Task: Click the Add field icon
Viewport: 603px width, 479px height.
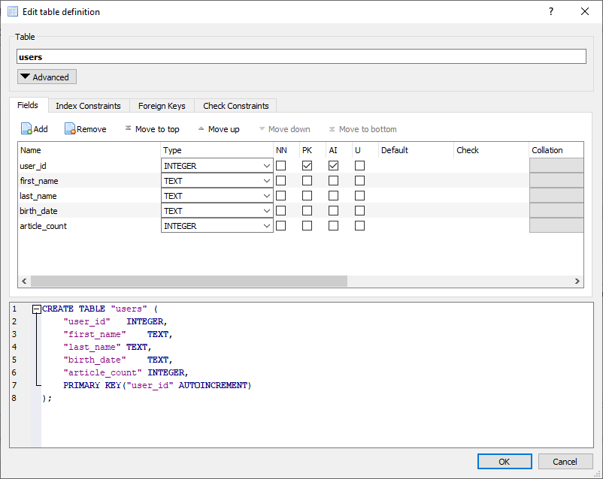Action: [26, 129]
